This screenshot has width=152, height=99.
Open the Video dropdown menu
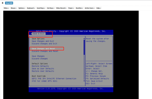click(x=6, y=8)
